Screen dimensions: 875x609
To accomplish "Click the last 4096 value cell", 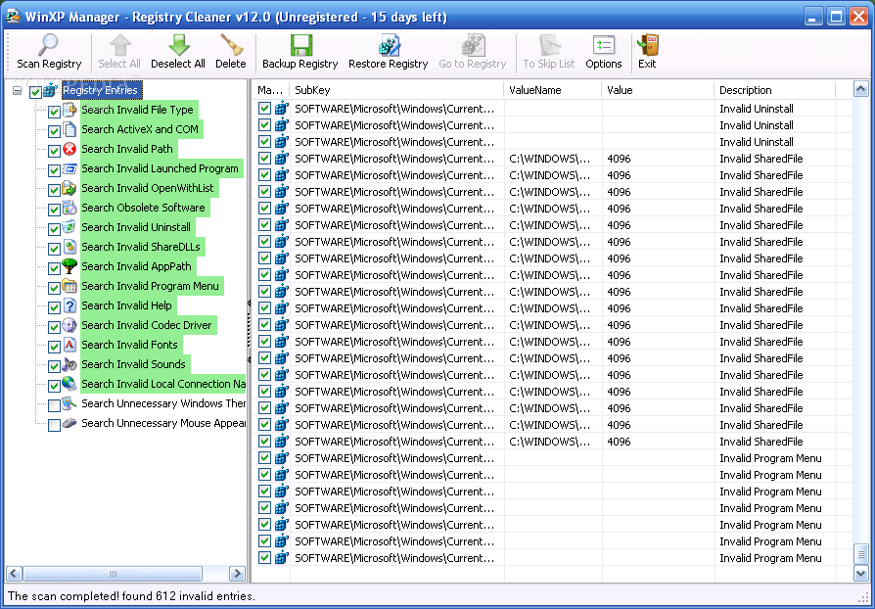I will 619,442.
